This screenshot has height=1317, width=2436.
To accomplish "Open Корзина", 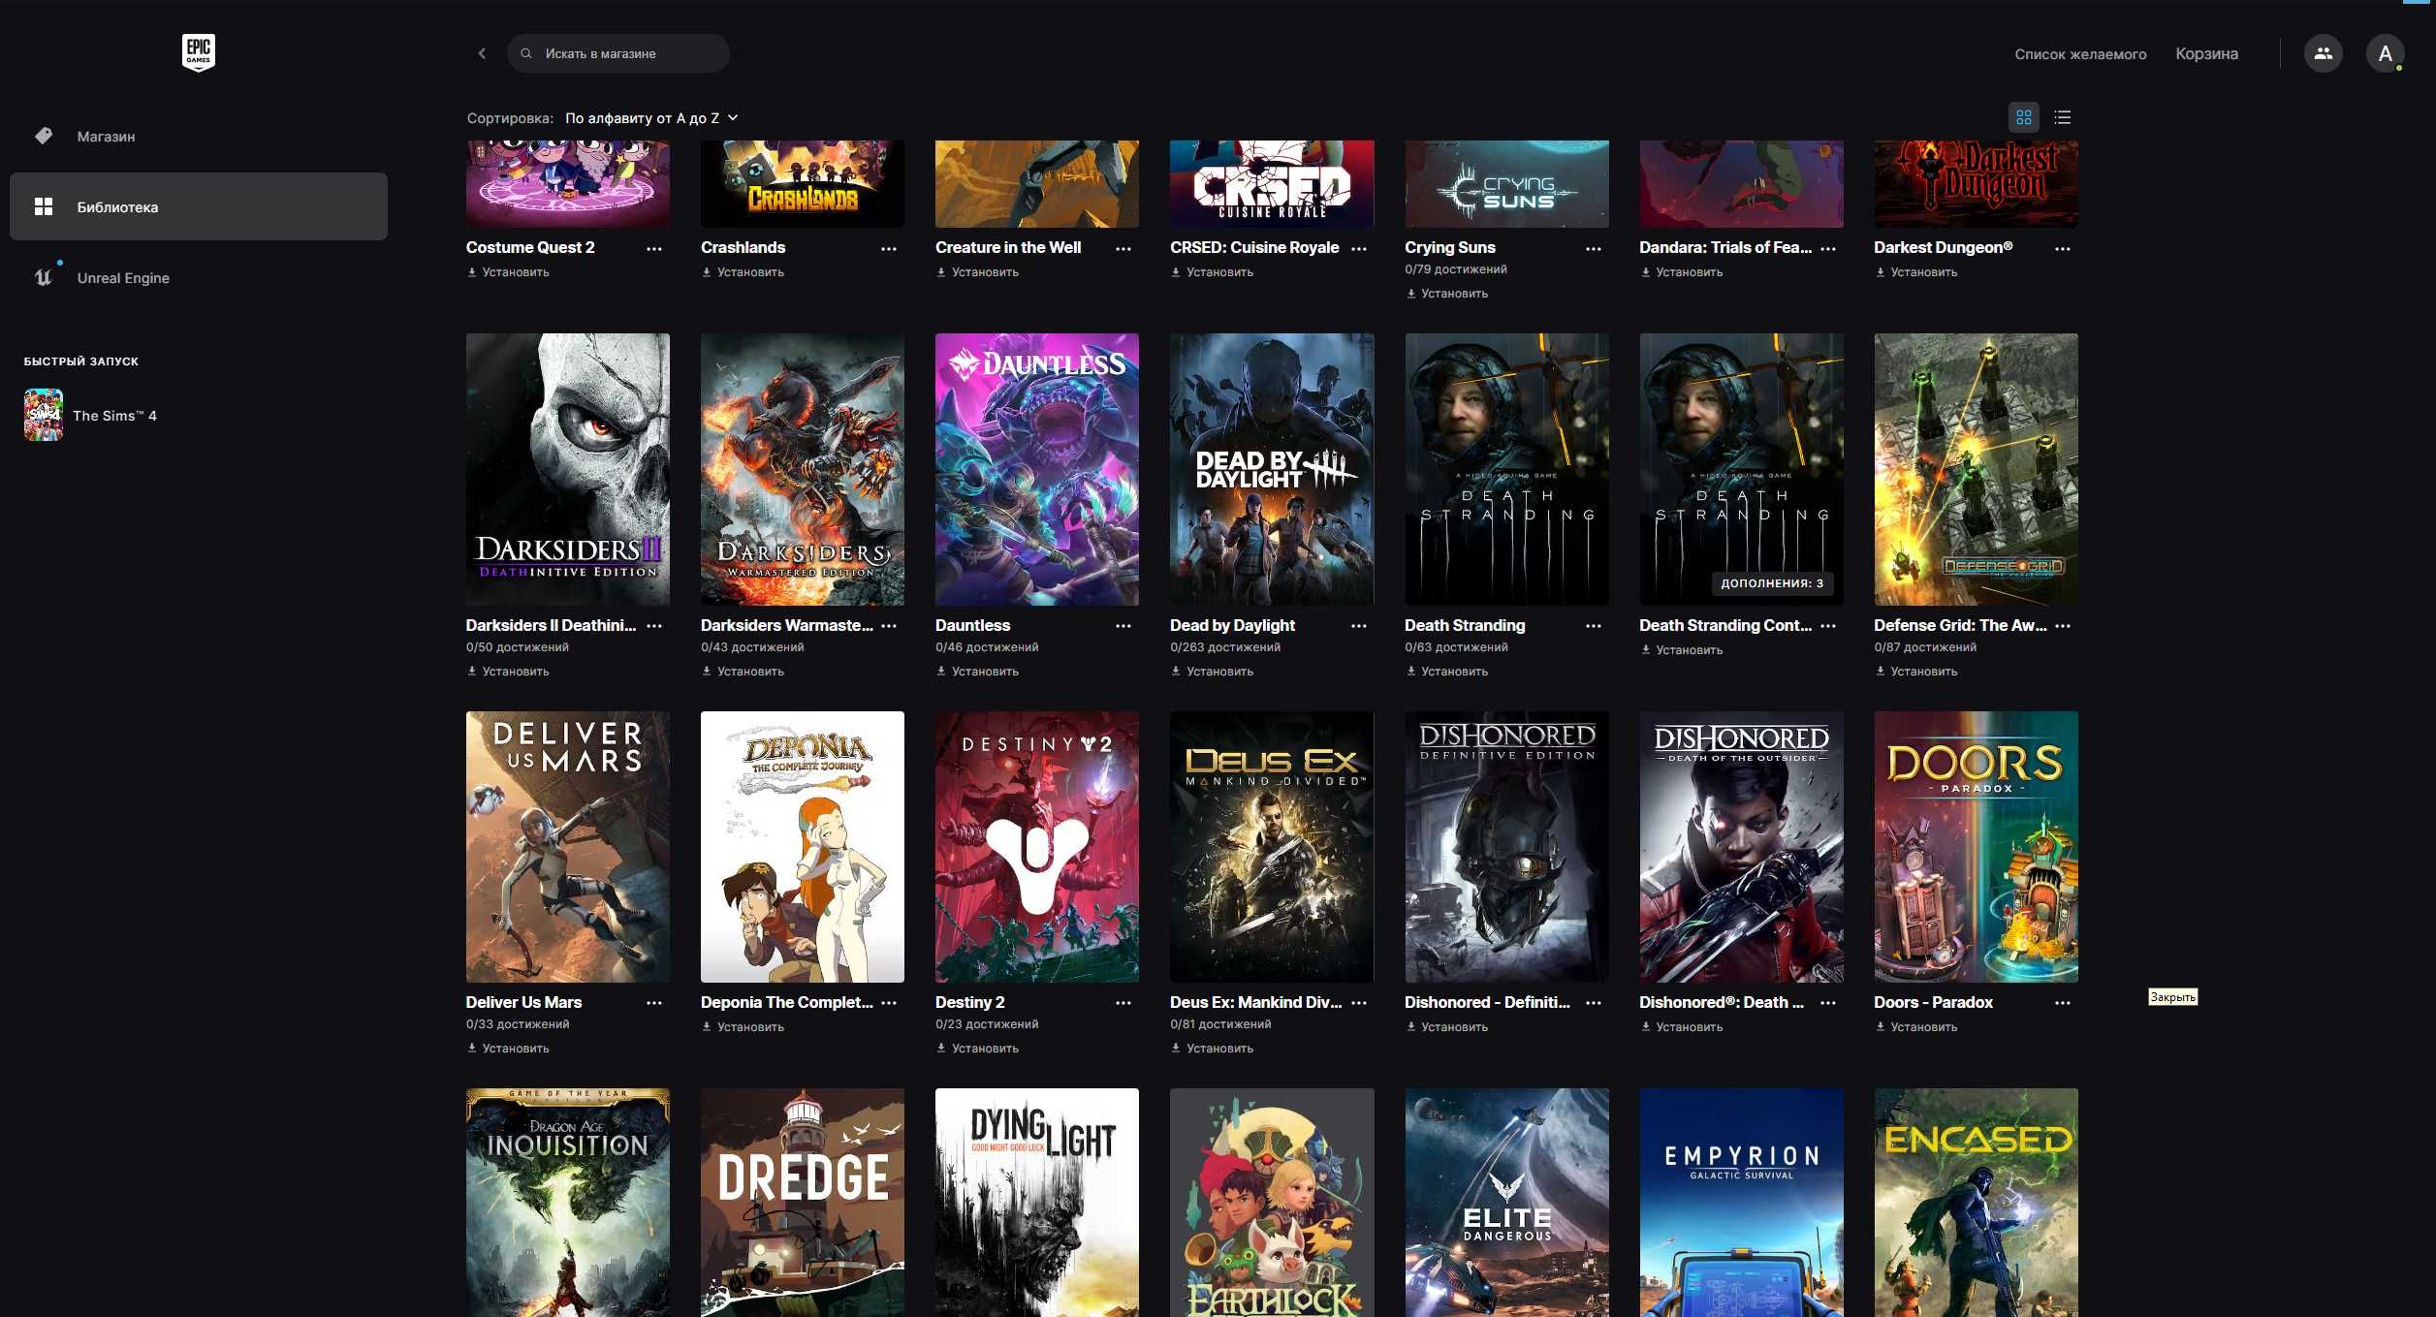I will point(2206,54).
